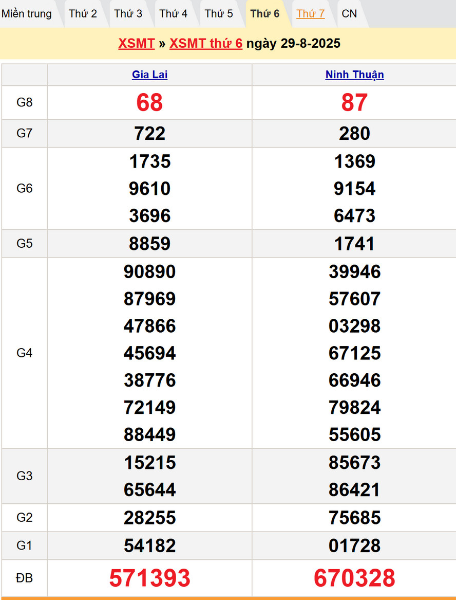Screen dimensions: 456x600
Task: Open the Miền trung tab
Action: click(x=27, y=14)
